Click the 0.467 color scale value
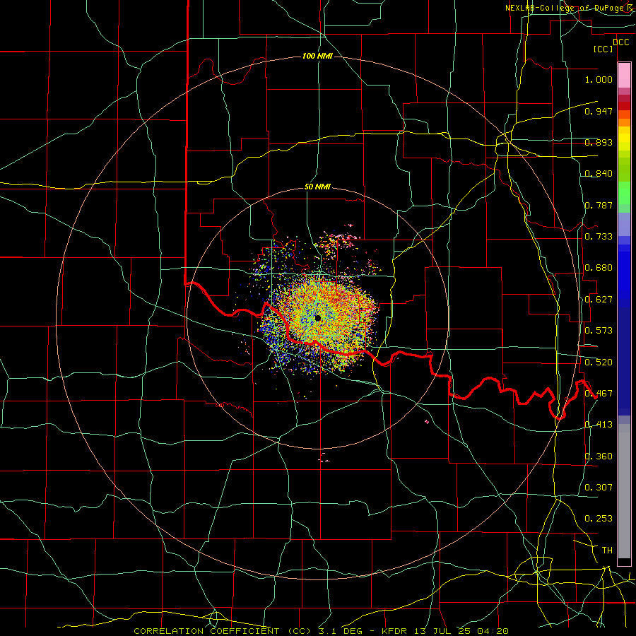The image size is (636, 636). (599, 394)
